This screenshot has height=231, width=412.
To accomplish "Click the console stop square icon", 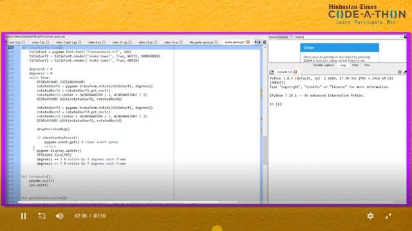I will point(400,72).
